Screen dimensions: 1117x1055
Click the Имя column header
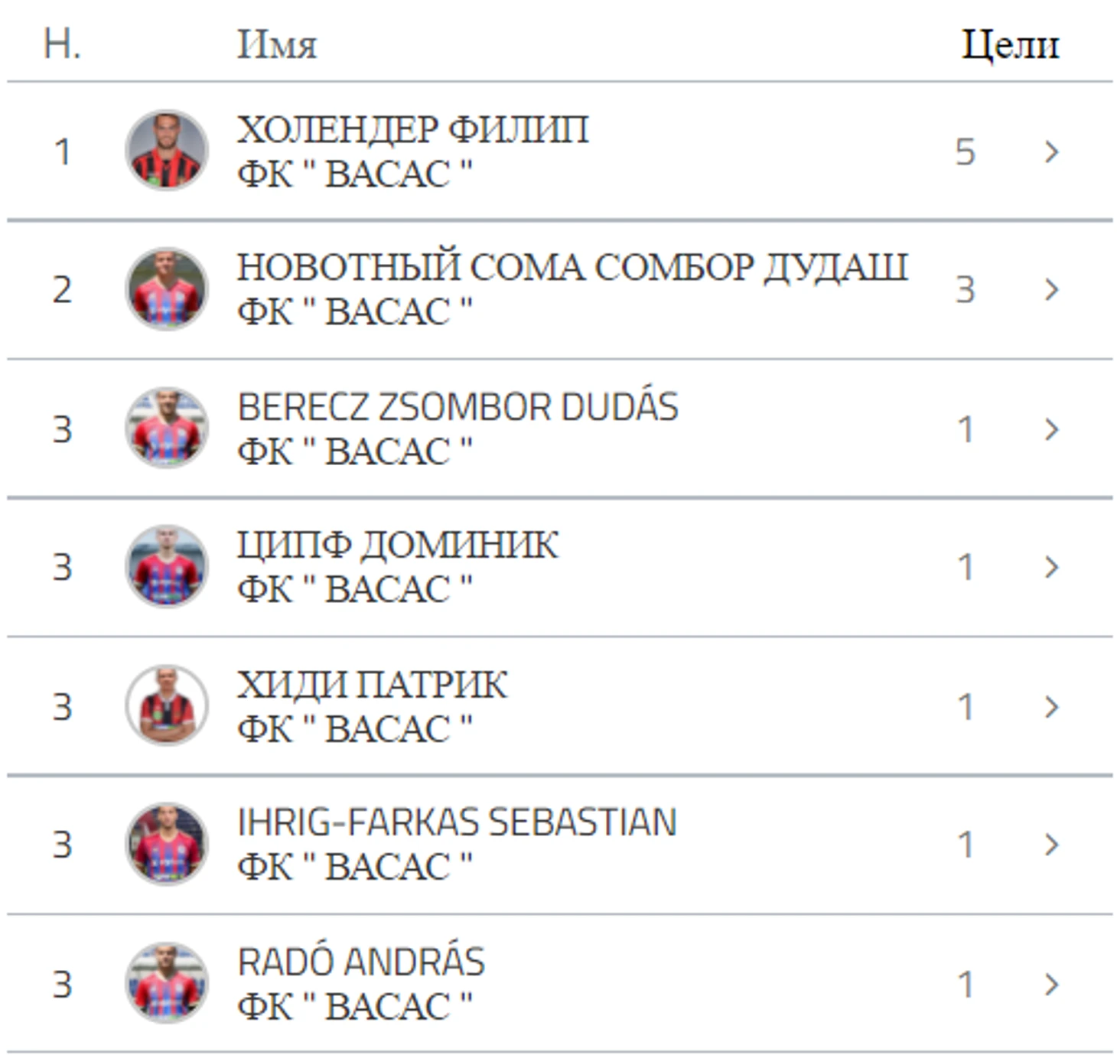point(276,44)
